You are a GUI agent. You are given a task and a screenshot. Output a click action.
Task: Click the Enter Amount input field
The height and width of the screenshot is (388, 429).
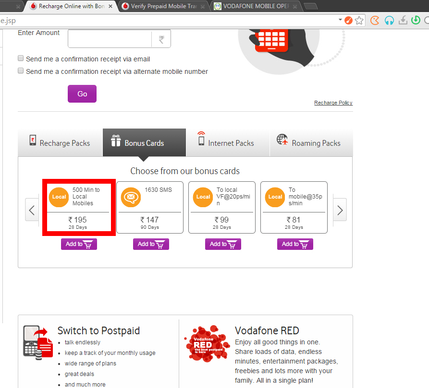click(110, 39)
